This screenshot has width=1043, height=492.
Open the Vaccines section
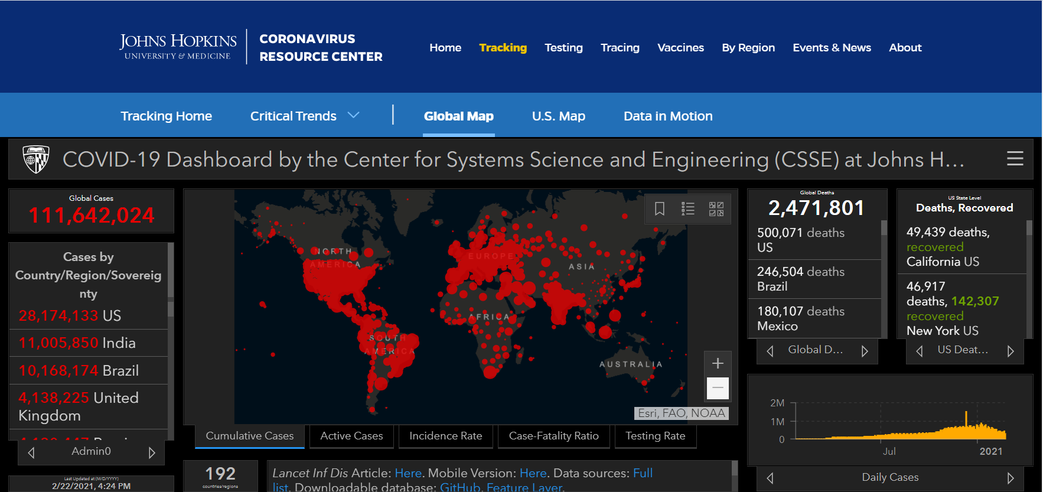[680, 48]
